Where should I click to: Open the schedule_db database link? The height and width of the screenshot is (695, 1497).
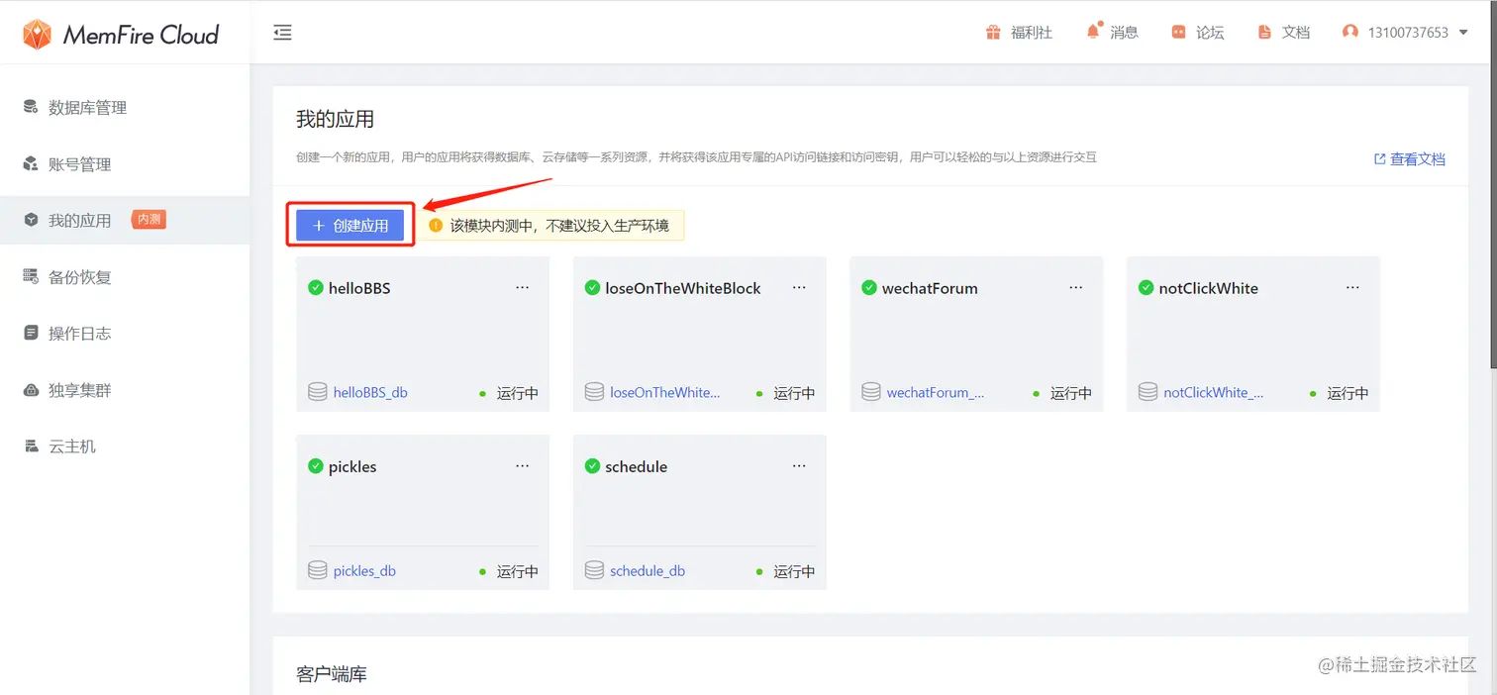tap(648, 570)
